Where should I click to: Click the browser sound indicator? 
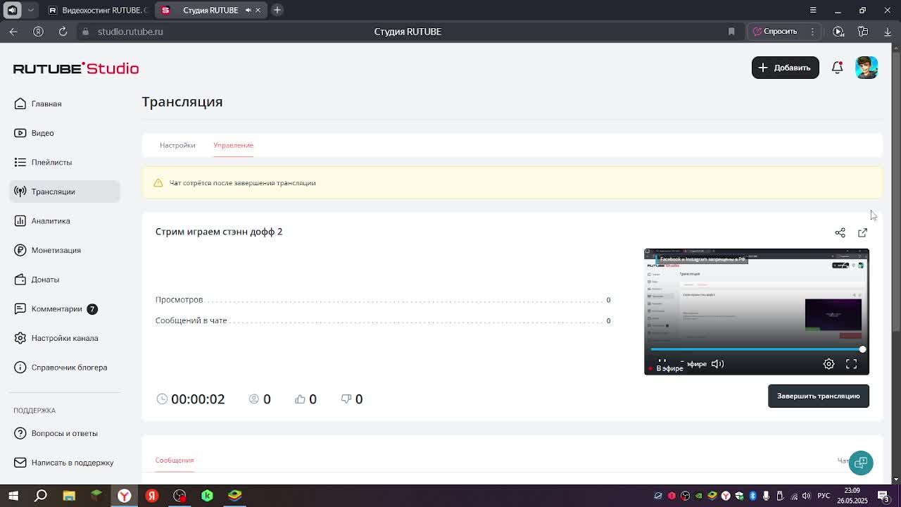[12, 10]
